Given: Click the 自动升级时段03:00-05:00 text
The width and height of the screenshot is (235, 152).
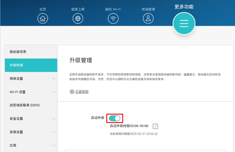Looking at the screenshot, I should coord(129,126).
